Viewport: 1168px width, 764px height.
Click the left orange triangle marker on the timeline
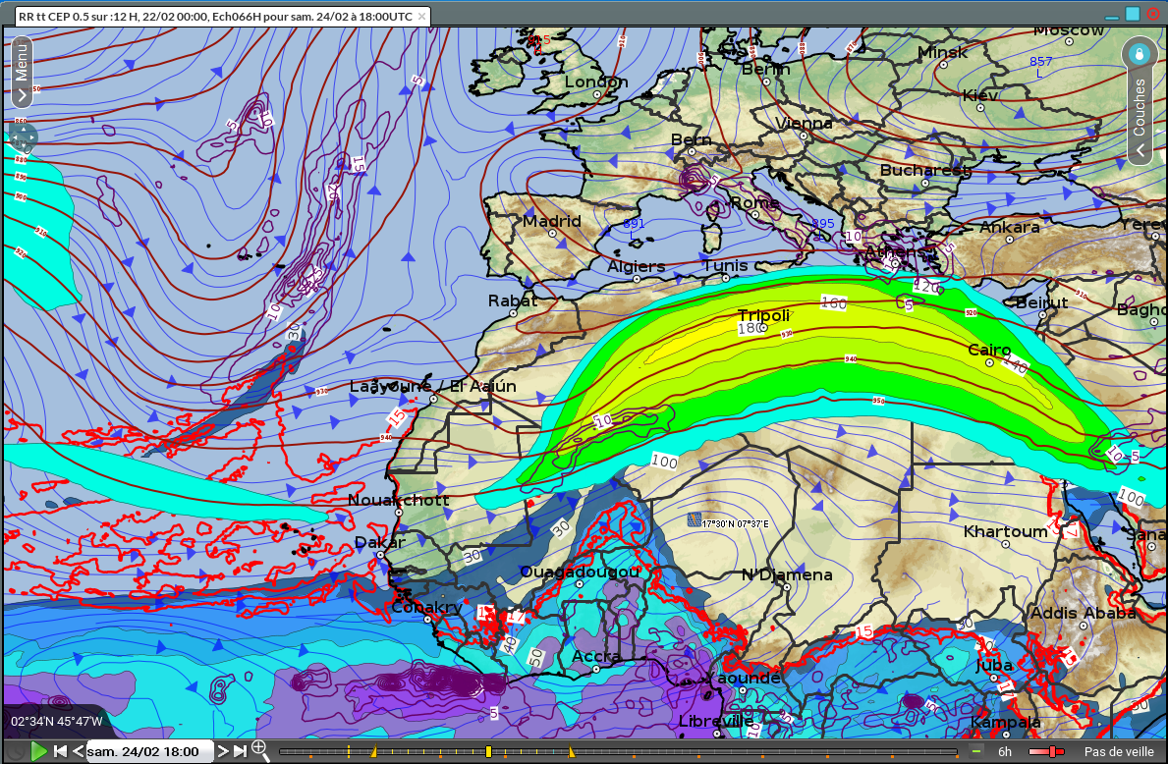pyautogui.click(x=374, y=752)
